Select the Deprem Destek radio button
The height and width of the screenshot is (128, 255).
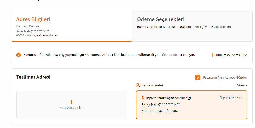click(x=138, y=85)
